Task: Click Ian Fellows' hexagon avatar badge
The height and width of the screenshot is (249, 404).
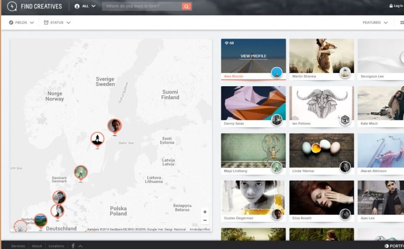Action: click(x=345, y=120)
